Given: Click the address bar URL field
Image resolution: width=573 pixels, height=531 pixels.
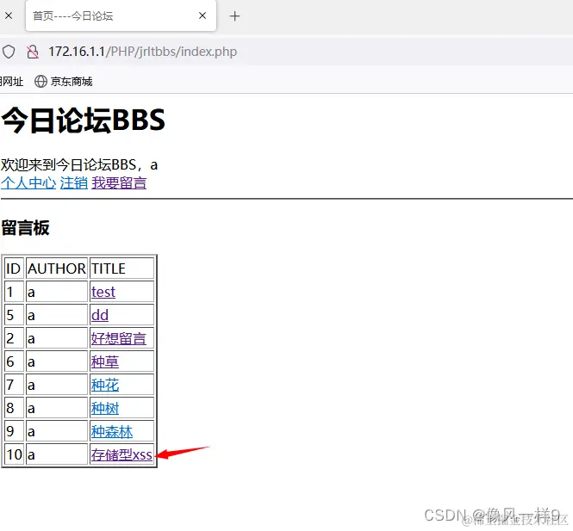Looking at the screenshot, I should (142, 52).
